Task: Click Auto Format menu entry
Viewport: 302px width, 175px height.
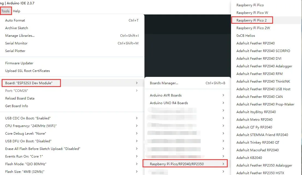Action: pyautogui.click(x=15, y=20)
